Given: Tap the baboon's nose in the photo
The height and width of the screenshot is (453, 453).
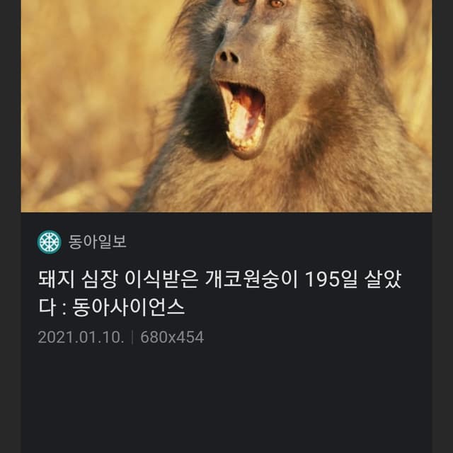Looking at the screenshot, I should pyautogui.click(x=228, y=57).
